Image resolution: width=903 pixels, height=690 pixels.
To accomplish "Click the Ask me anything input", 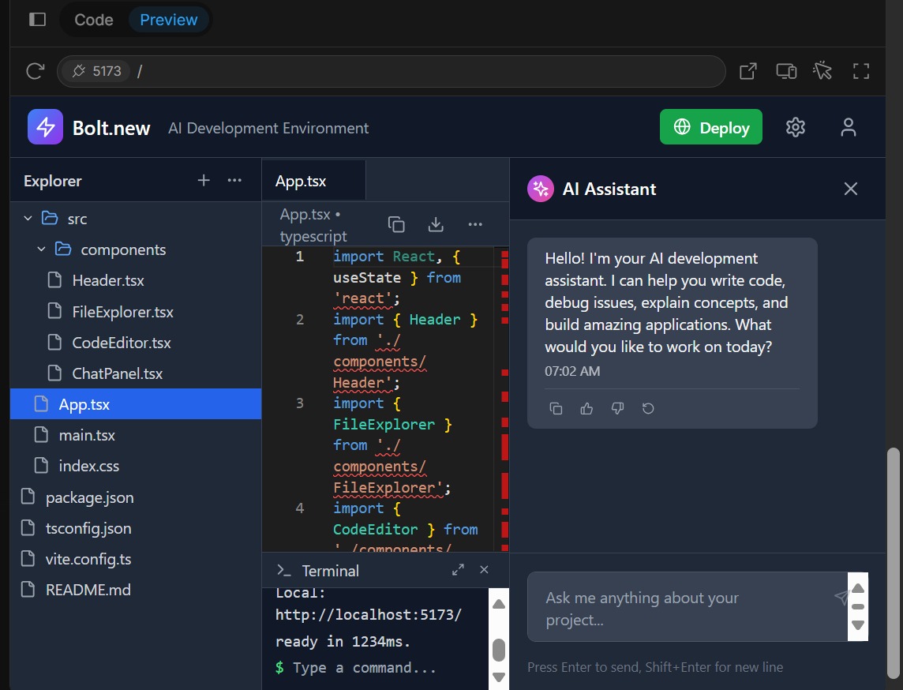I will point(687,607).
